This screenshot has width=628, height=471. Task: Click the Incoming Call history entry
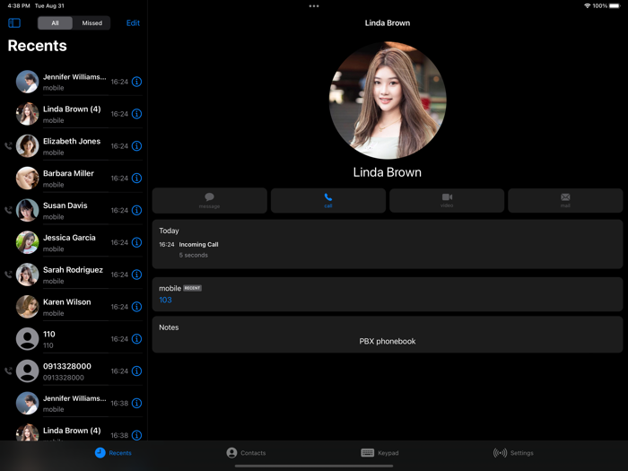coord(188,249)
